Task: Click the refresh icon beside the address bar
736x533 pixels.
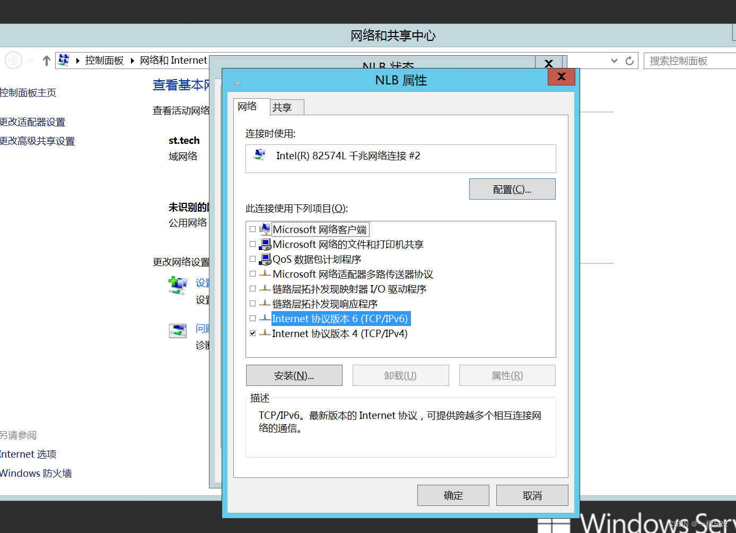Action: (629, 60)
